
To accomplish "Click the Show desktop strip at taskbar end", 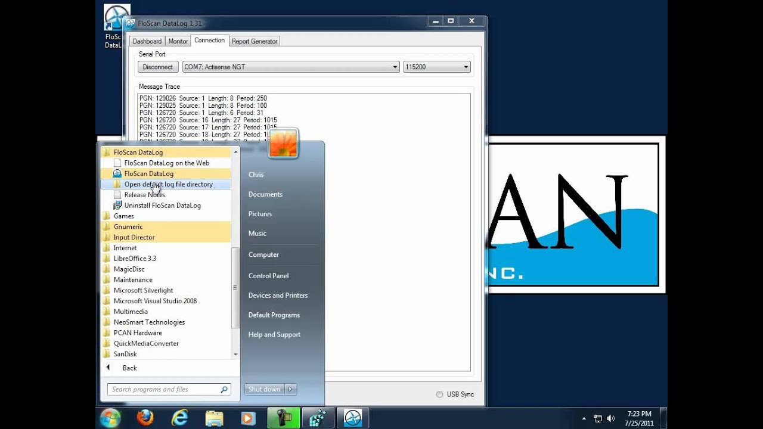I will click(663, 418).
